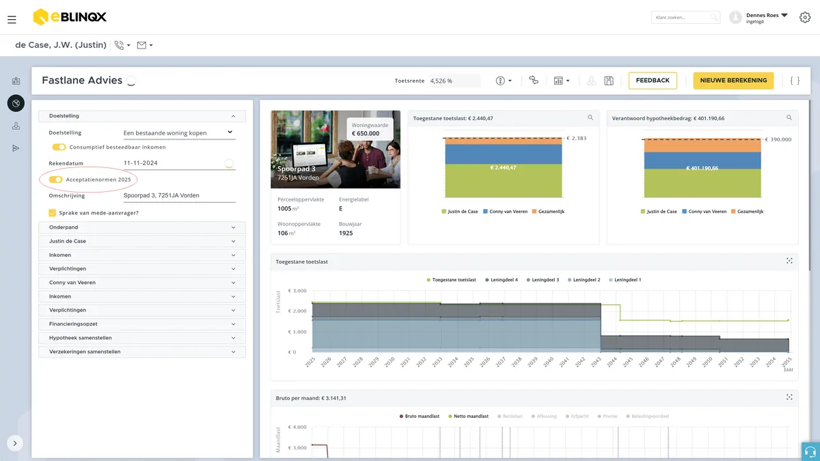Click the Leningdeel 1 legend entry

click(x=625, y=280)
